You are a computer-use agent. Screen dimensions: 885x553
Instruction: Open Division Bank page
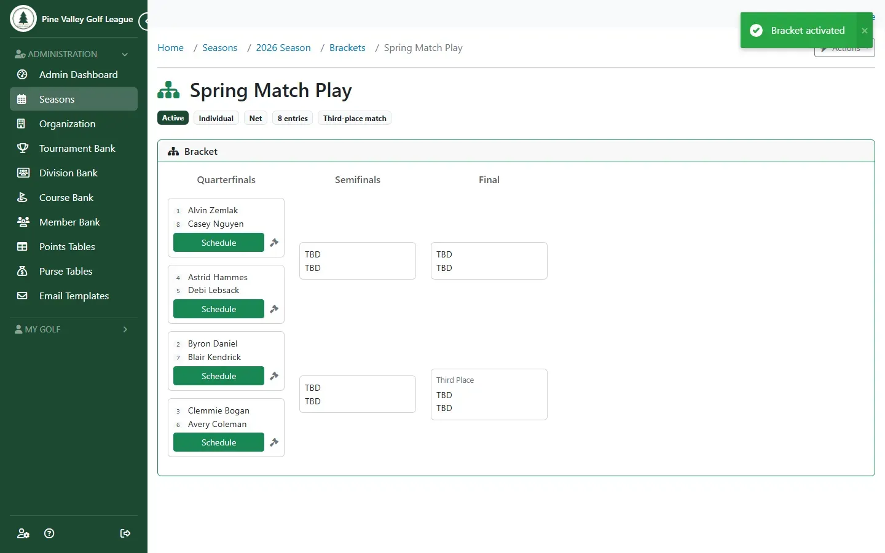74,173
